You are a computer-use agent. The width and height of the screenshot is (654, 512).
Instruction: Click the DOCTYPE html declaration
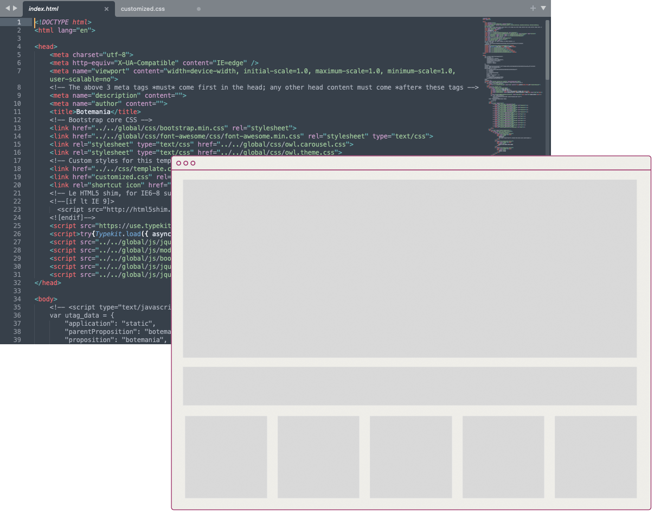(62, 22)
